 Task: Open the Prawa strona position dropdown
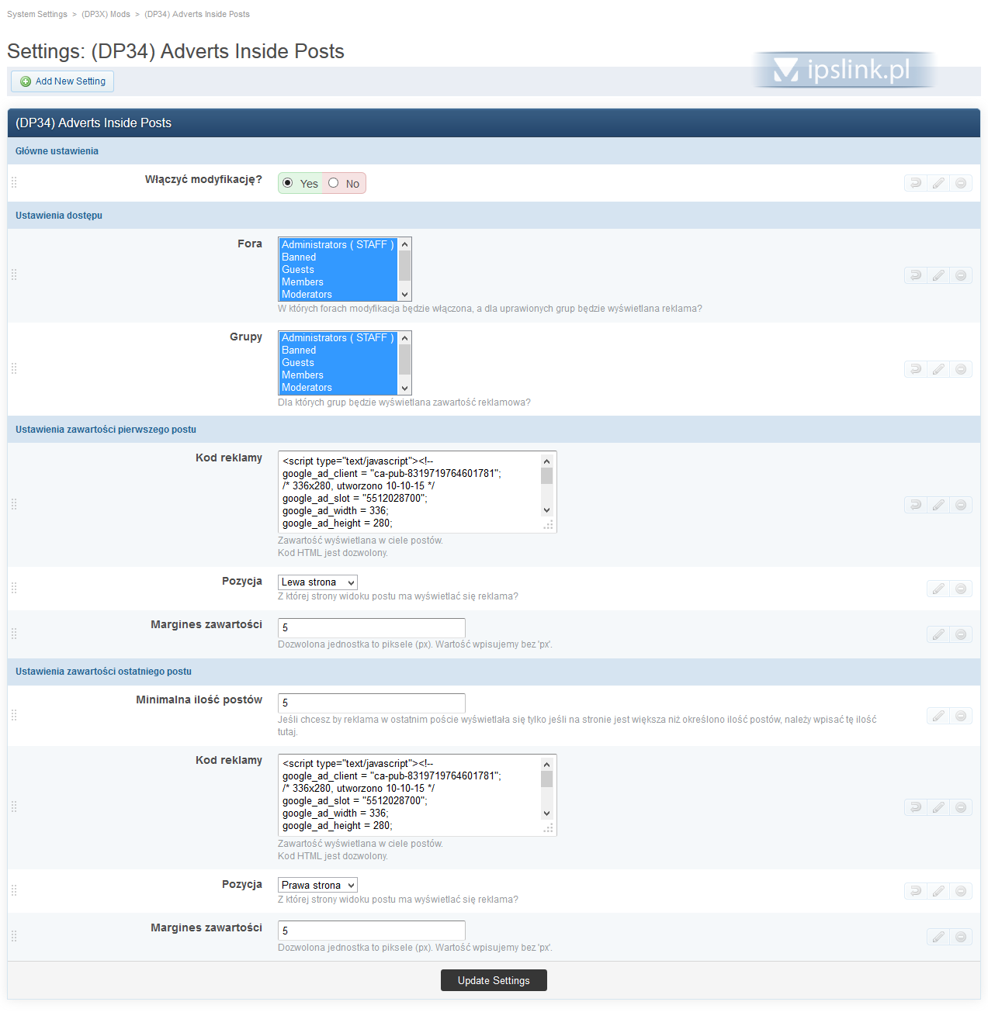click(x=317, y=885)
